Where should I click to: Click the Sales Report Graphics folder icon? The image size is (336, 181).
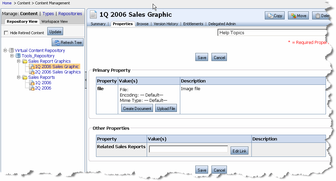coord(25,61)
